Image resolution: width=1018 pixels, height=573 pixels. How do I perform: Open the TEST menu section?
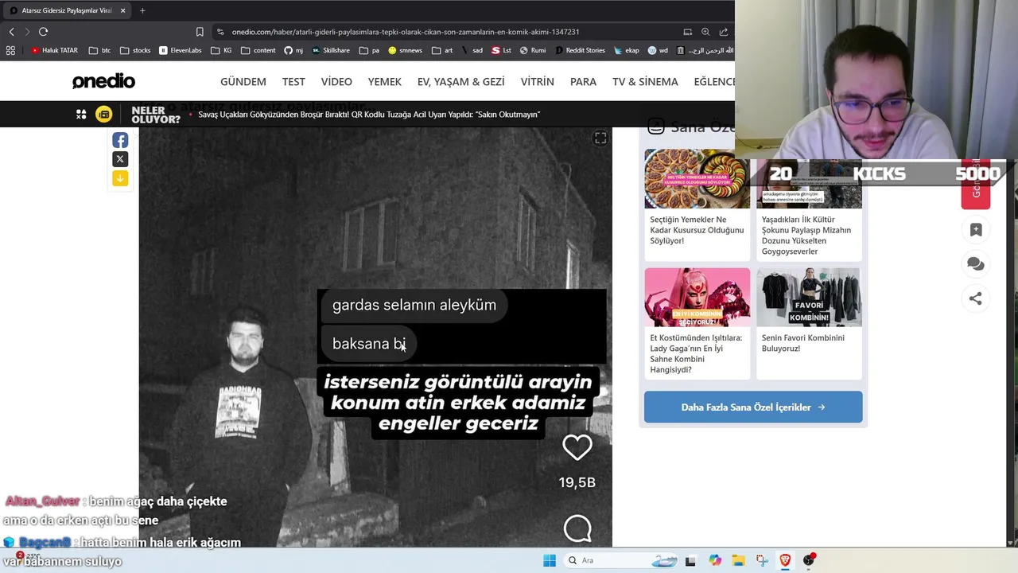(293, 82)
